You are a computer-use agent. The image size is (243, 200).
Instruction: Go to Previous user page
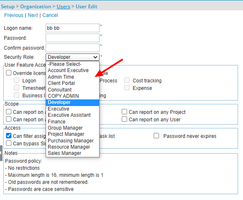(x=14, y=15)
